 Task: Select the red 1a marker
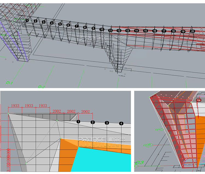[198, 100]
